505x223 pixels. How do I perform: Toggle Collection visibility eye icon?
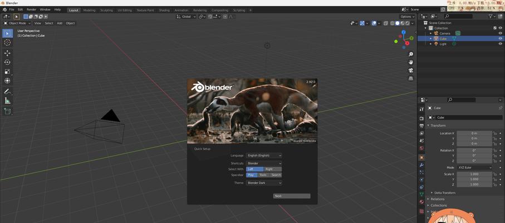[500, 28]
